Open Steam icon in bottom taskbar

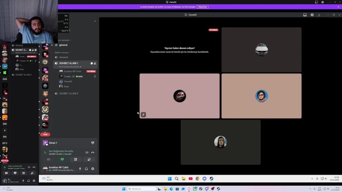pos(218,189)
